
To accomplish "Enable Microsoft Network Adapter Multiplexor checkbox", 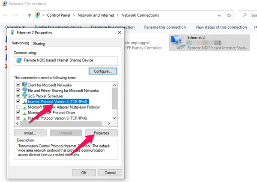I will (x=18, y=107).
